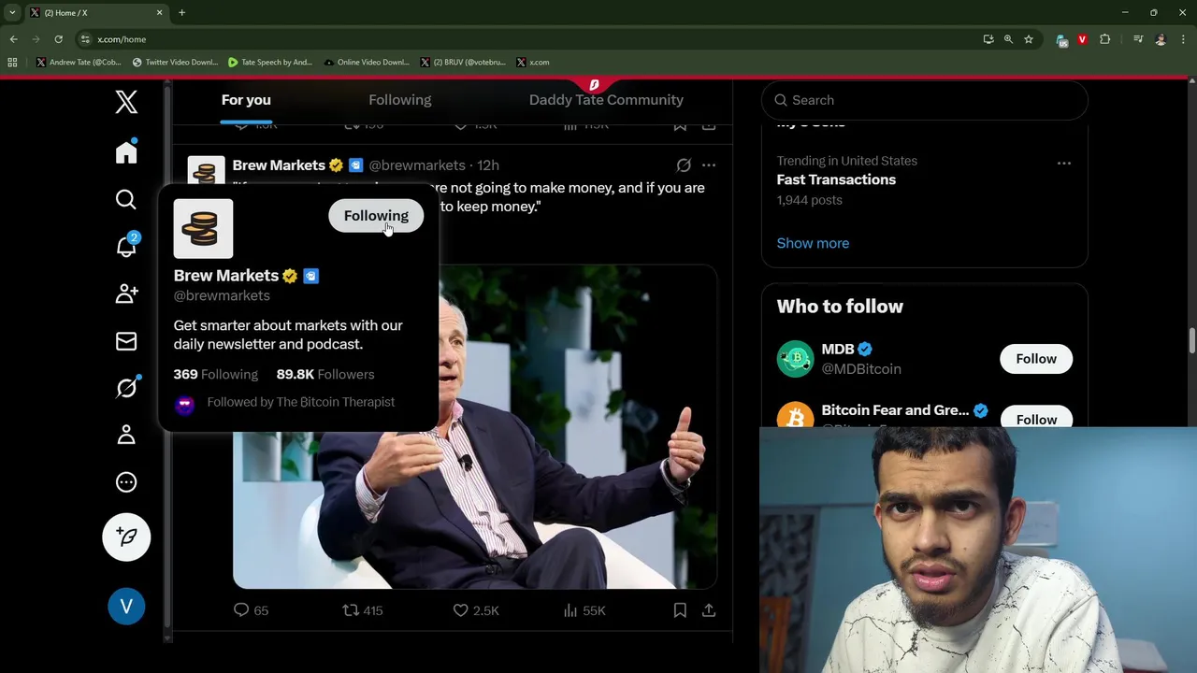Open Chrome apps grid in bookmarks bar

click(12, 63)
